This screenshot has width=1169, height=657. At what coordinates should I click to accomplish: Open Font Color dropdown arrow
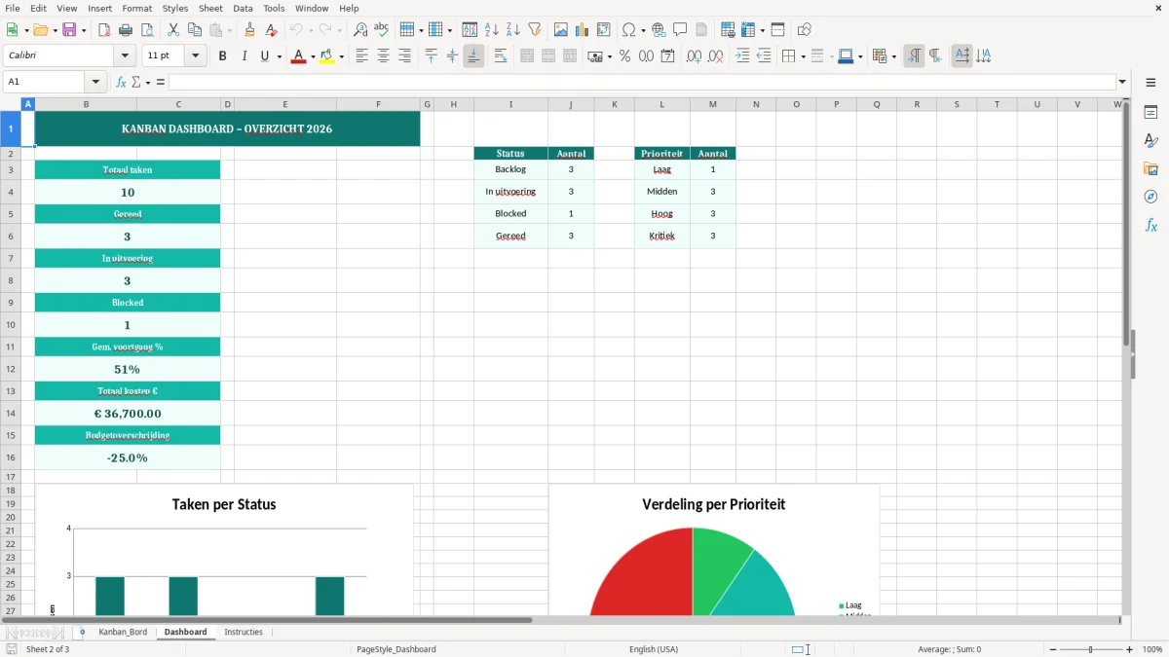click(x=313, y=56)
